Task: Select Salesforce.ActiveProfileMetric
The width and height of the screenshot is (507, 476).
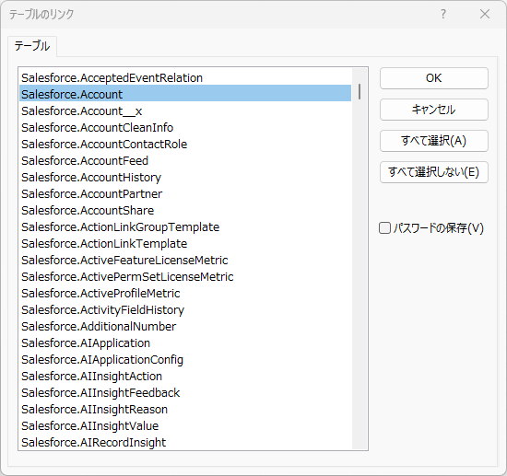Action: pos(185,293)
